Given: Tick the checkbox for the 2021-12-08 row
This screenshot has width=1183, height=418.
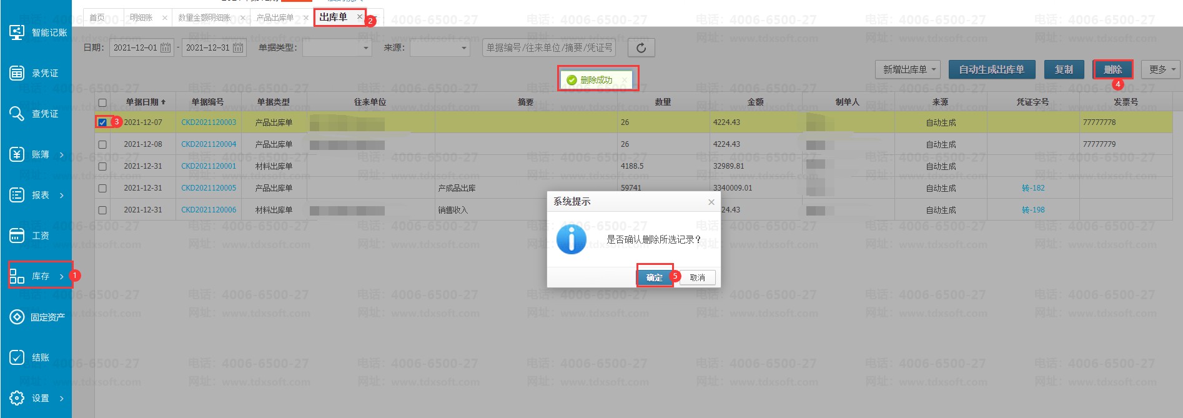Looking at the screenshot, I should [102, 144].
